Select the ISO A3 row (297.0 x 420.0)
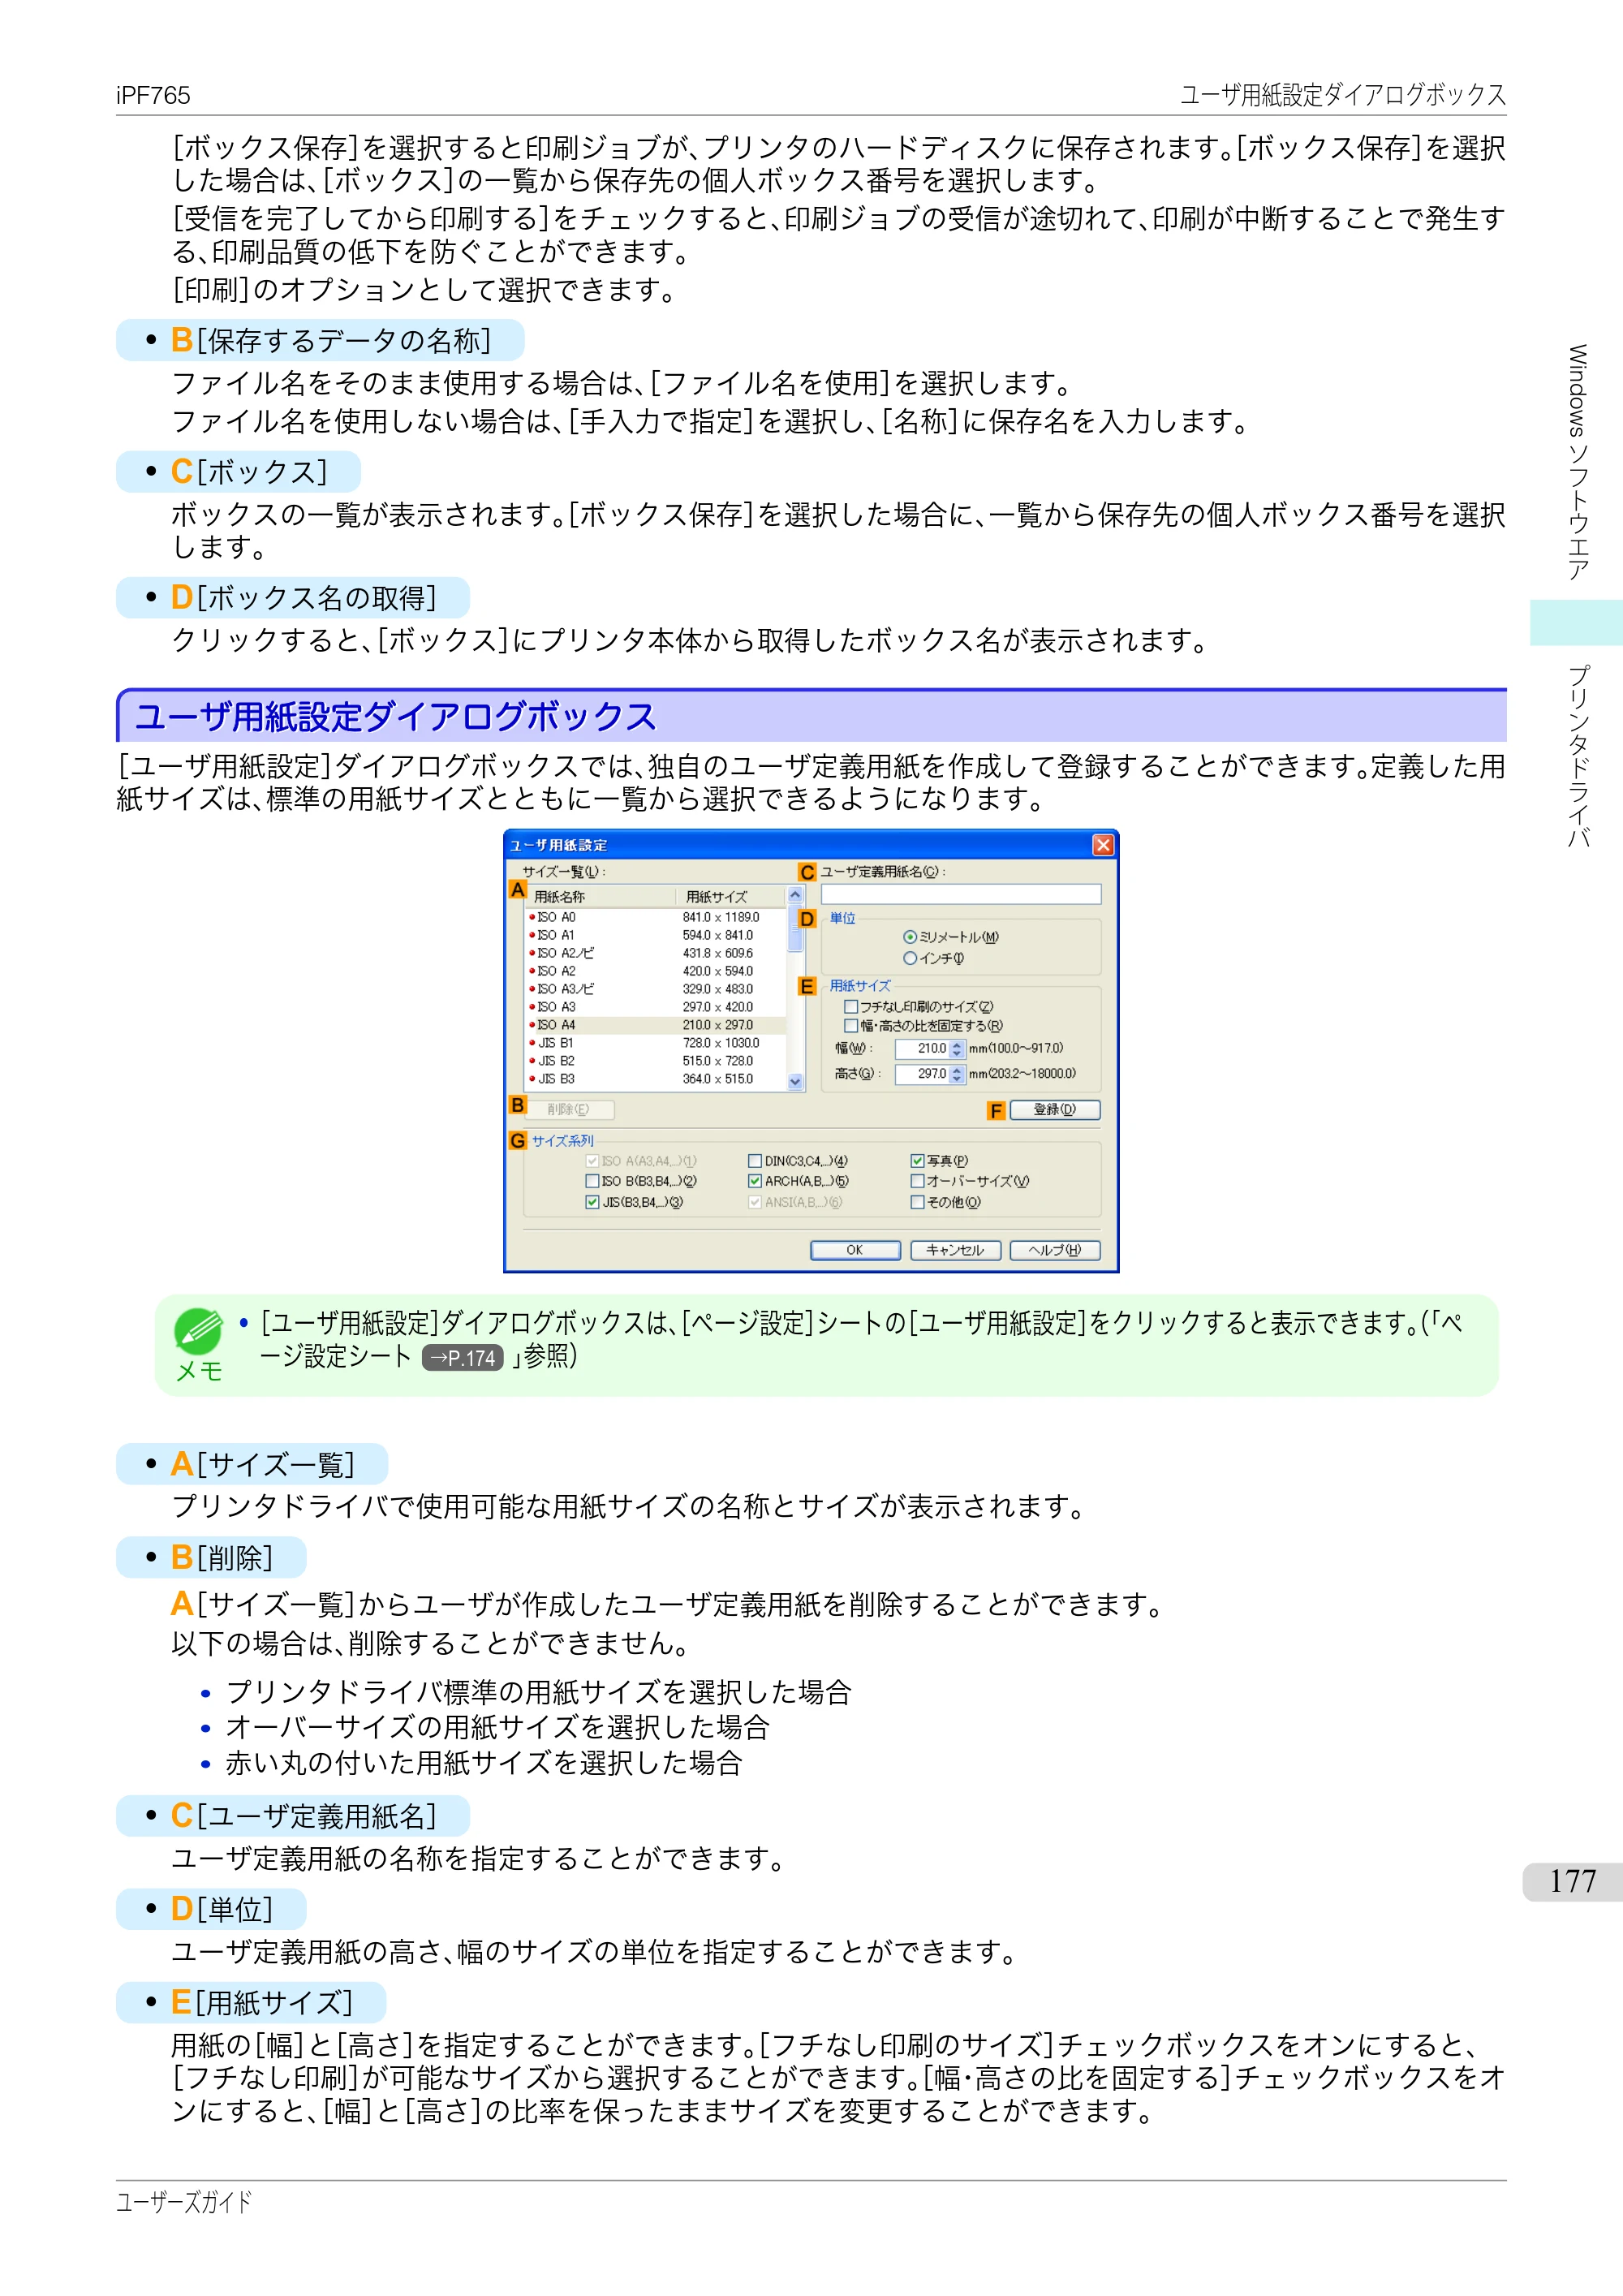Image resolution: width=1623 pixels, height=2296 pixels. 656,1007
